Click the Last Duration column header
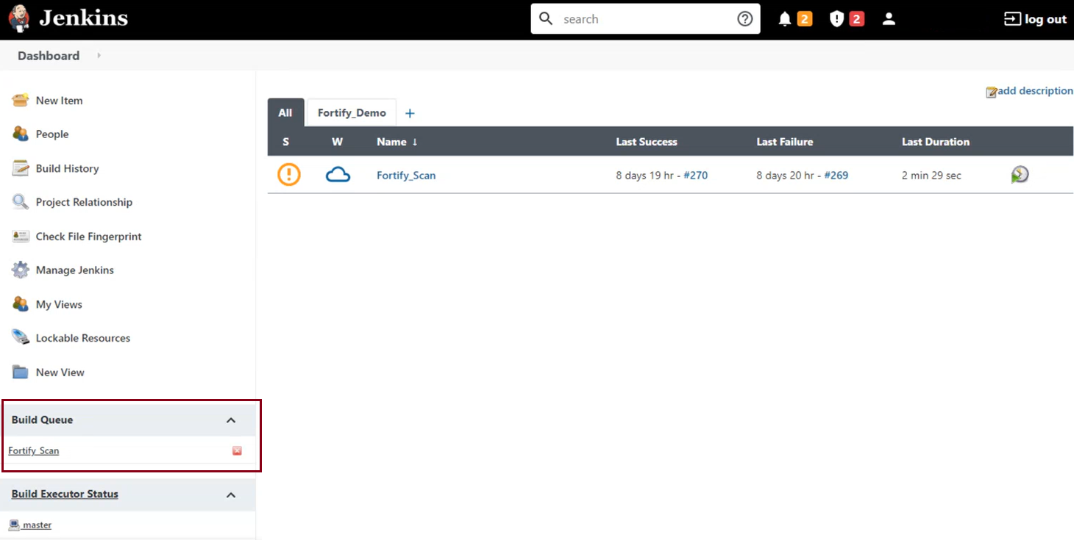 (936, 142)
